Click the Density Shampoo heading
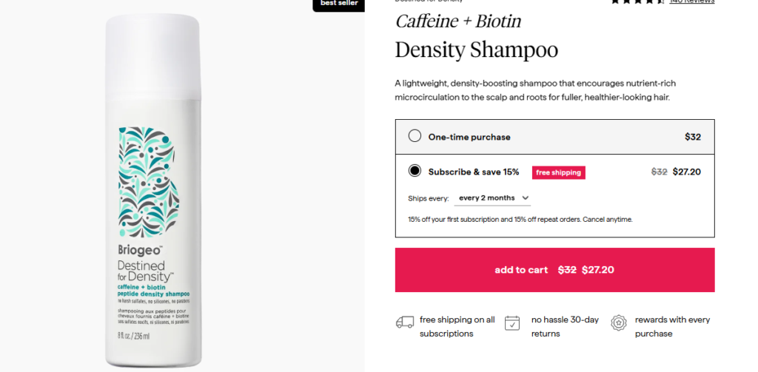 point(476,50)
